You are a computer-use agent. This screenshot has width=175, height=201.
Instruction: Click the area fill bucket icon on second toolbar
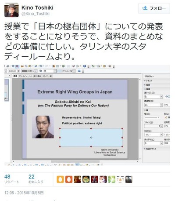tap(41, 71)
